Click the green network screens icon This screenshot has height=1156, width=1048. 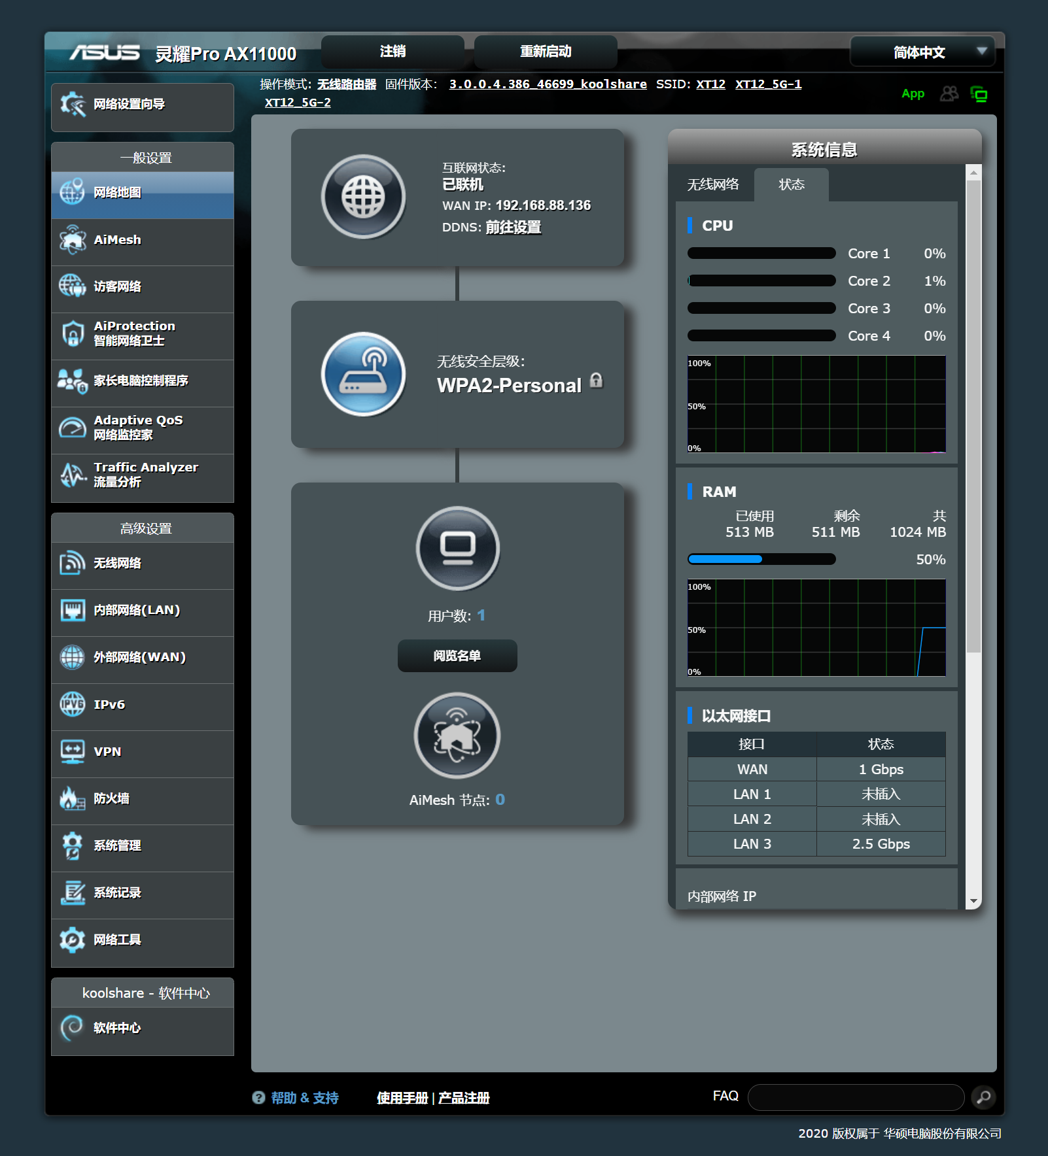pyautogui.click(x=979, y=94)
